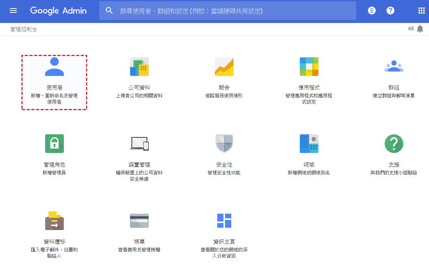Open the 支援 question mark icon

[x=394, y=144]
